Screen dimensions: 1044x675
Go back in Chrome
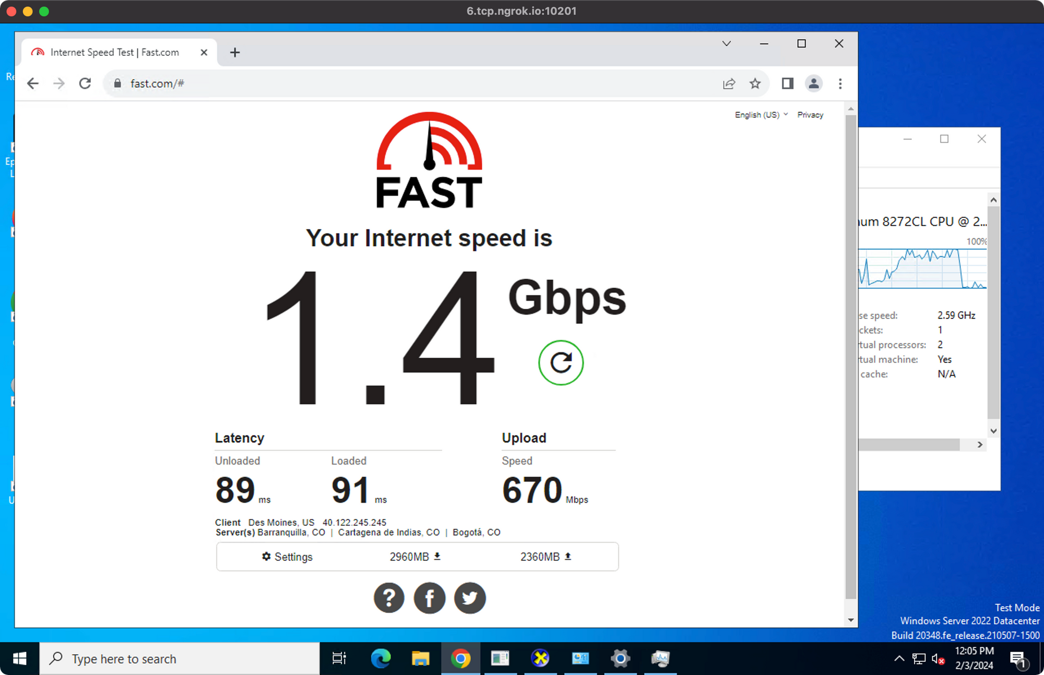point(33,83)
